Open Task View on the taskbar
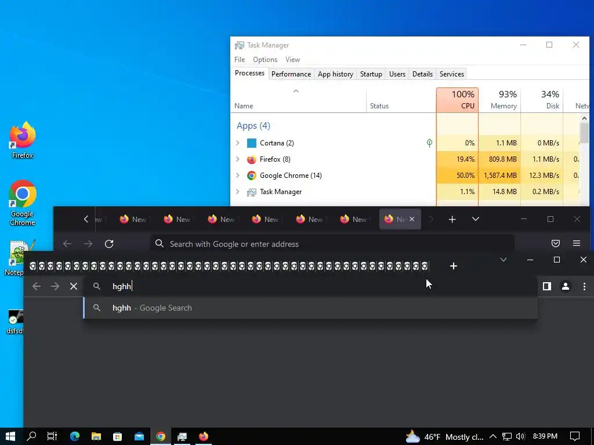This screenshot has height=445, width=594. [x=52, y=436]
